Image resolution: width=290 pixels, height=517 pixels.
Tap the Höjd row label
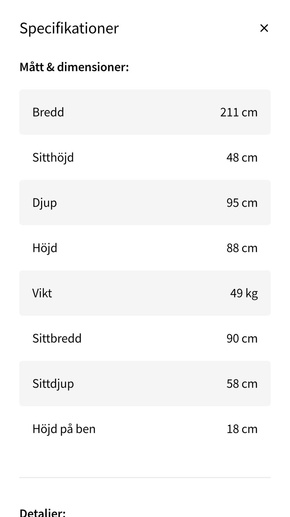click(45, 248)
